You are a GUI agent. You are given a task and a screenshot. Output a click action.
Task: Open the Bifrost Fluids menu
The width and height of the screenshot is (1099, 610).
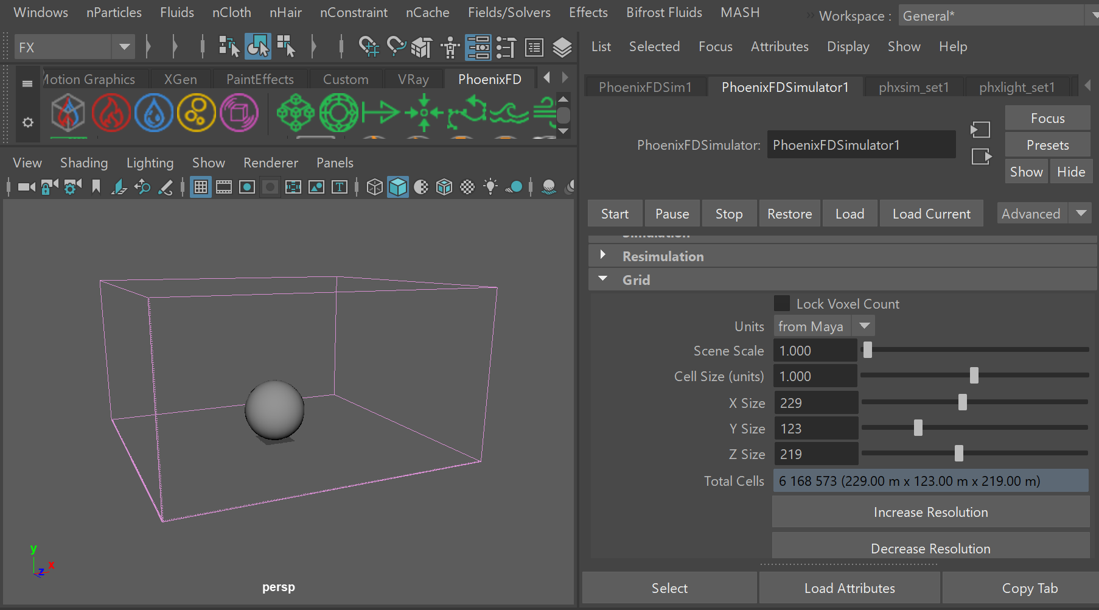pyautogui.click(x=664, y=12)
